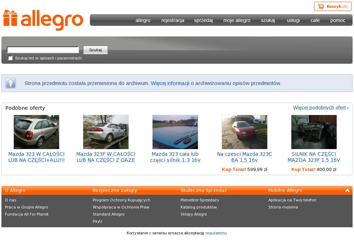Click the Skuteczna Sprzedaż footer heading
354x240 pixels.
pyautogui.click(x=204, y=190)
